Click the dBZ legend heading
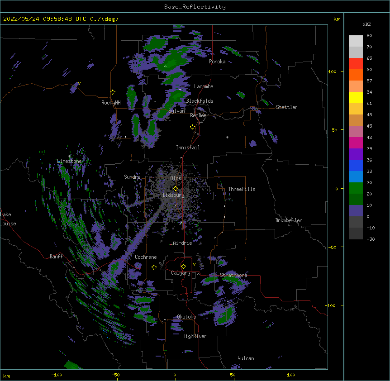The width and height of the screenshot is (390, 381). [366, 24]
